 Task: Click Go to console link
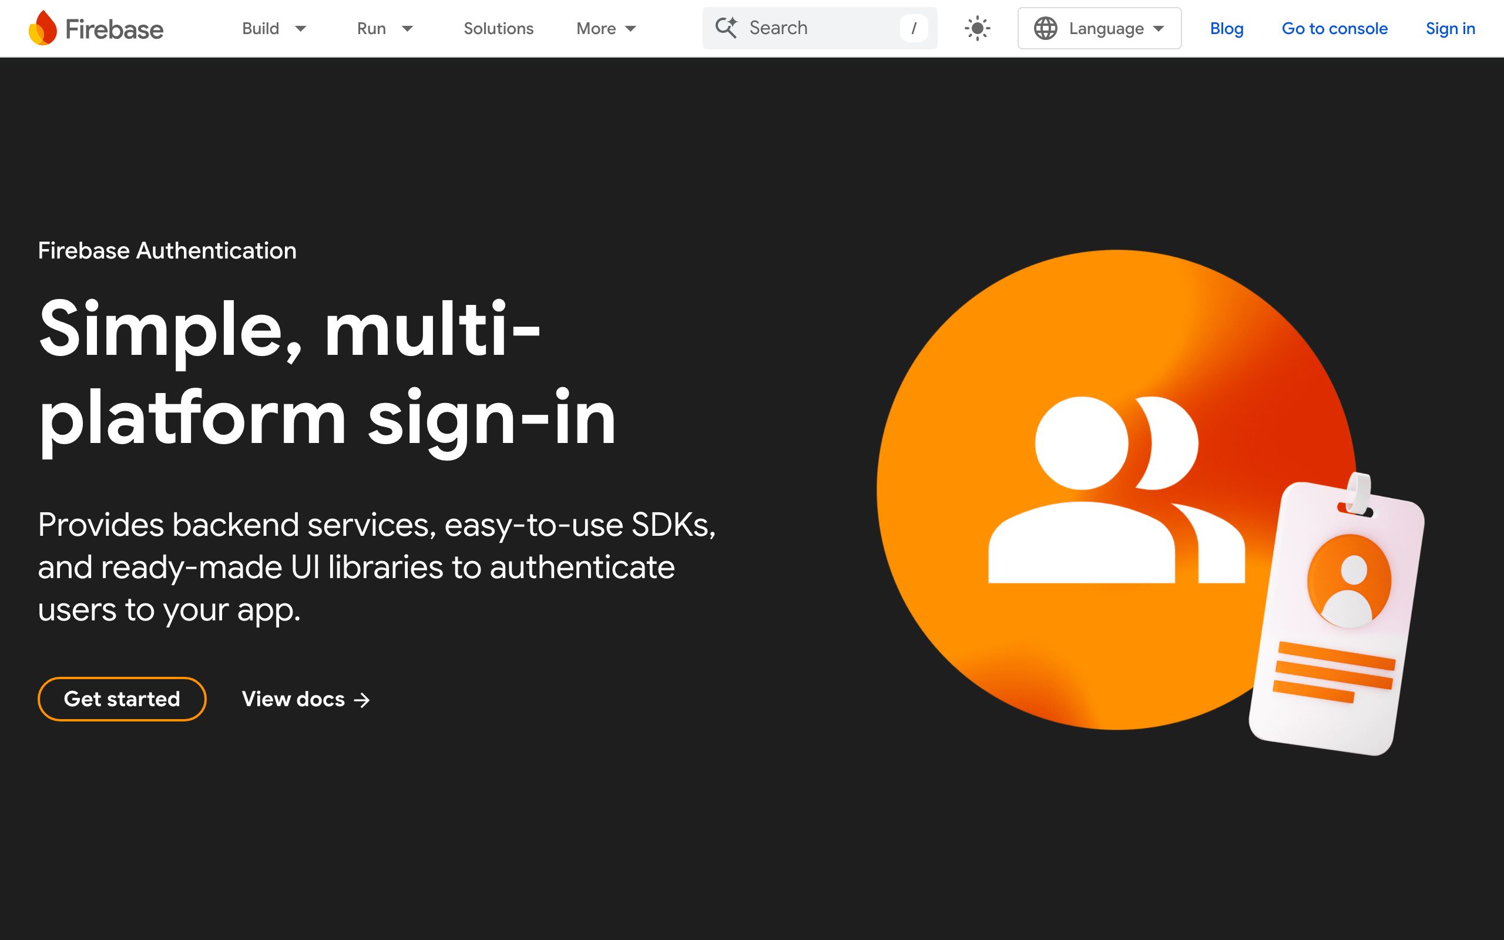point(1334,28)
